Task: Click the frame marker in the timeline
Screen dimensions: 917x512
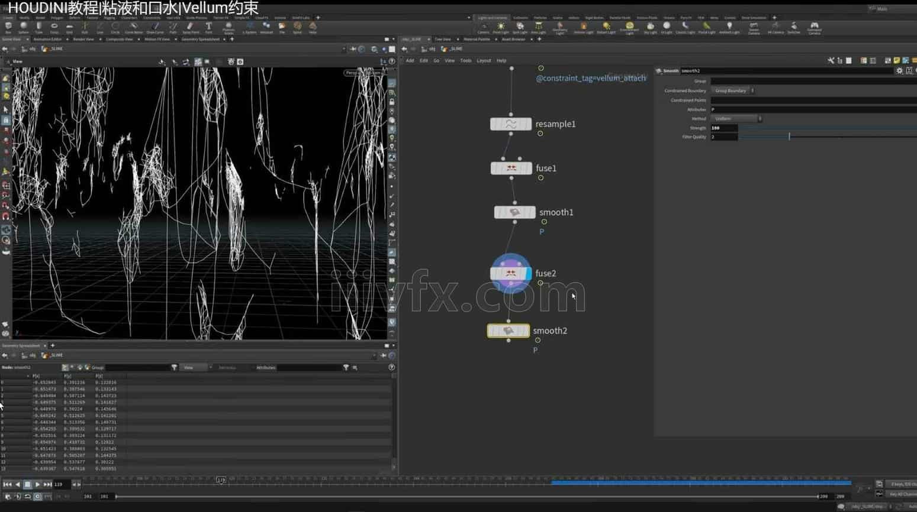Action: tap(221, 480)
